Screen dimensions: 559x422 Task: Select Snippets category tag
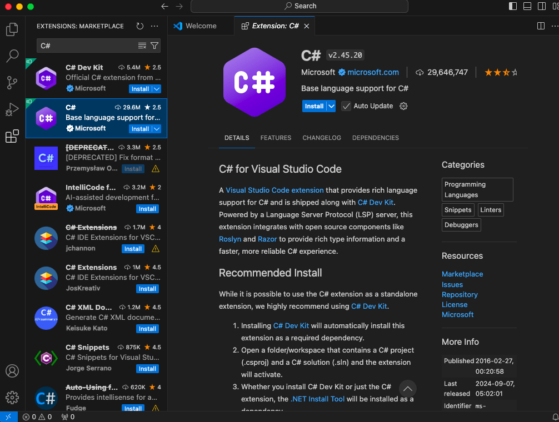pos(458,210)
